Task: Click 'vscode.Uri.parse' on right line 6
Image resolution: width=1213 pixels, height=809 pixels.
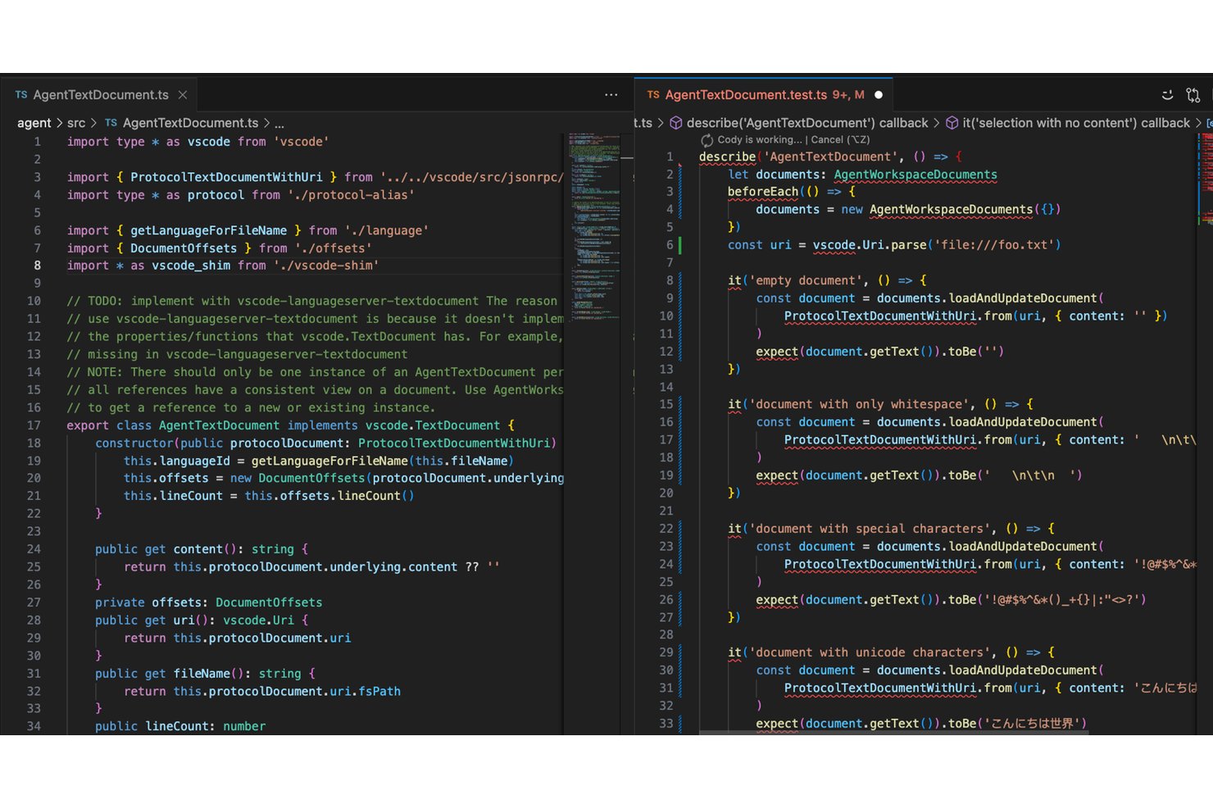Action: pos(870,245)
